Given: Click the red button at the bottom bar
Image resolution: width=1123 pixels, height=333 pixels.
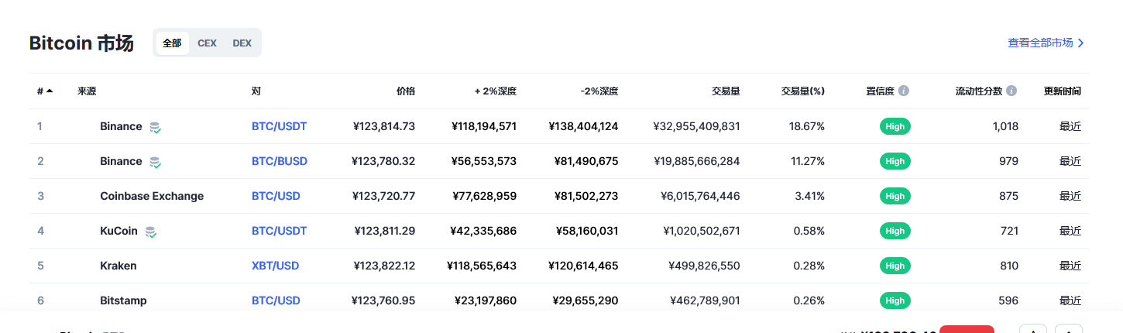Looking at the screenshot, I should [x=967, y=329].
